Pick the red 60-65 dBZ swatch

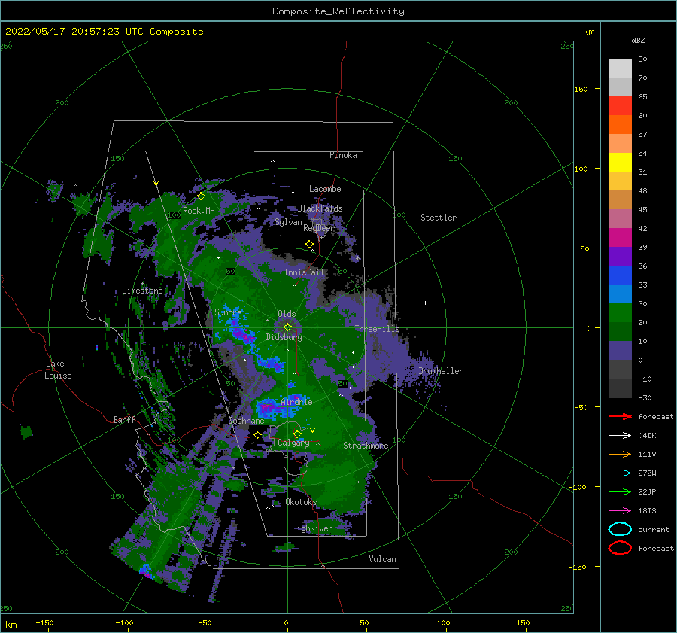pos(620,106)
